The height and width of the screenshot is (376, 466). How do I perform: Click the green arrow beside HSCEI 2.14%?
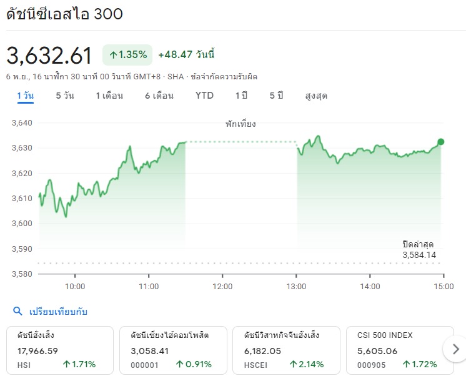point(294,364)
